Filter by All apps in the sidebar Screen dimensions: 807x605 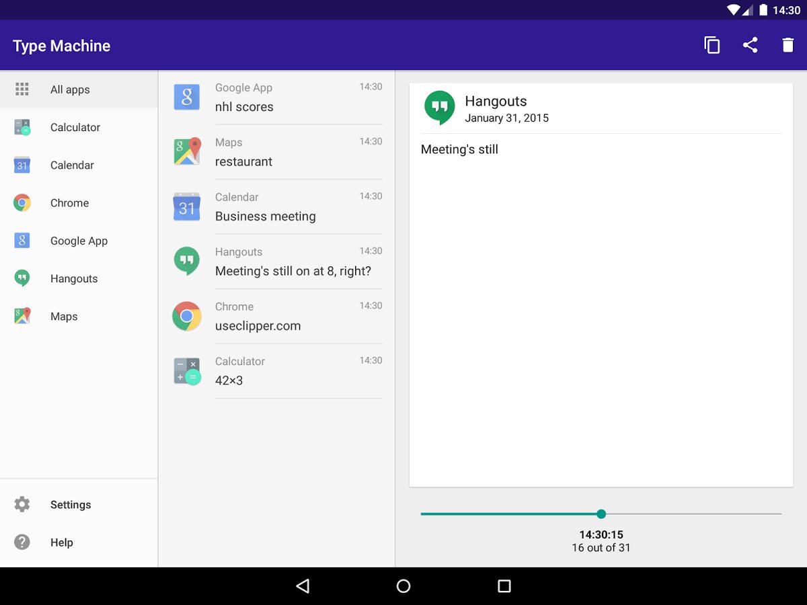[70, 89]
